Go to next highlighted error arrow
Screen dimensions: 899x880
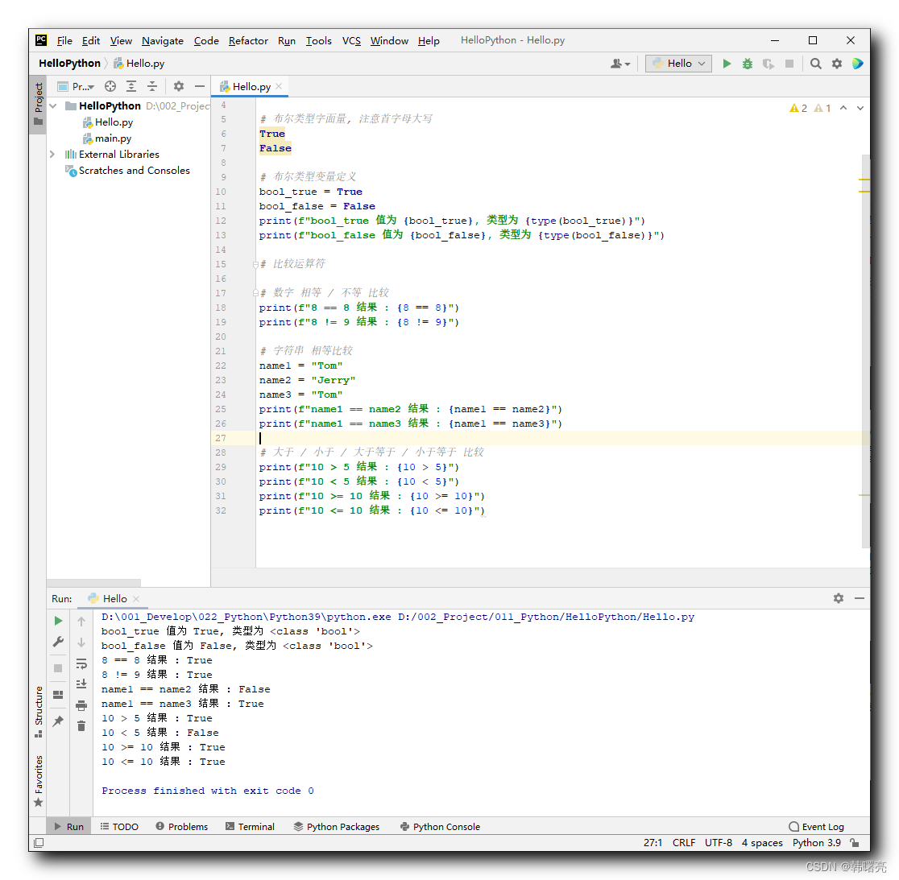pos(860,108)
